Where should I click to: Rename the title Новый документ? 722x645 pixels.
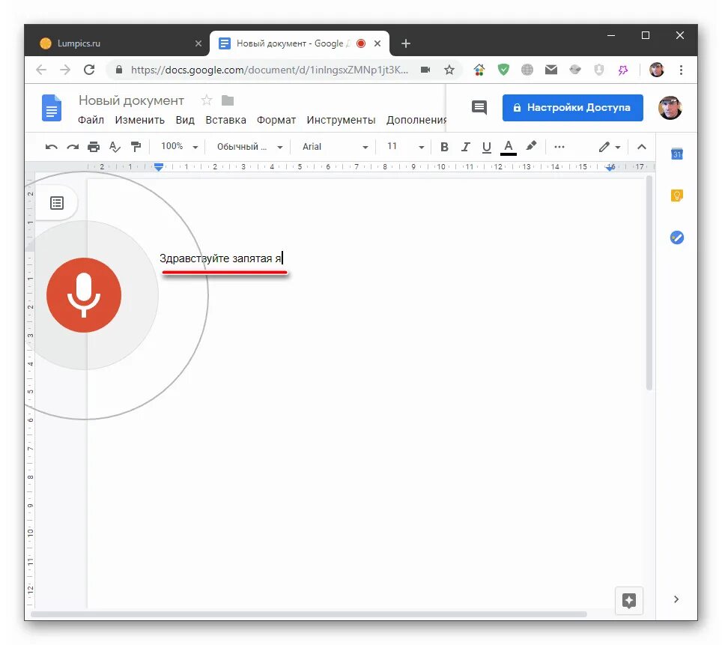pos(131,100)
